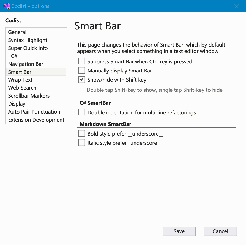Enable Italic style prefer _underscore_
The image size is (246, 245).
[82, 143]
